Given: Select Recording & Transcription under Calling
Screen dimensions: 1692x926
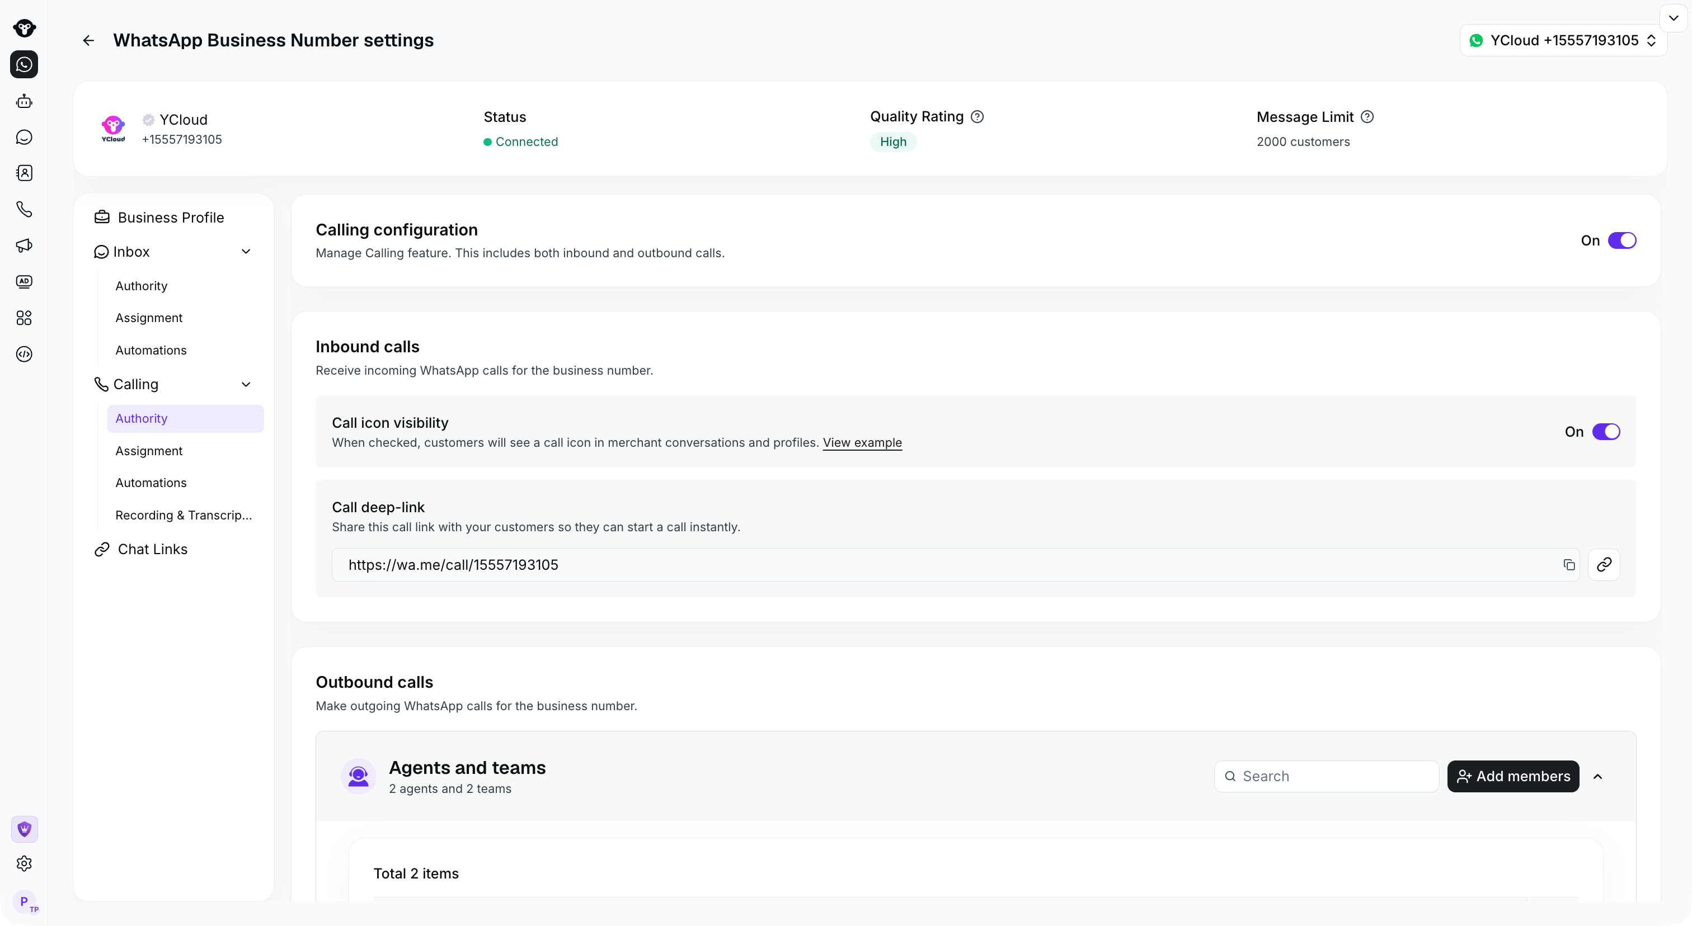Looking at the screenshot, I should pos(184,515).
